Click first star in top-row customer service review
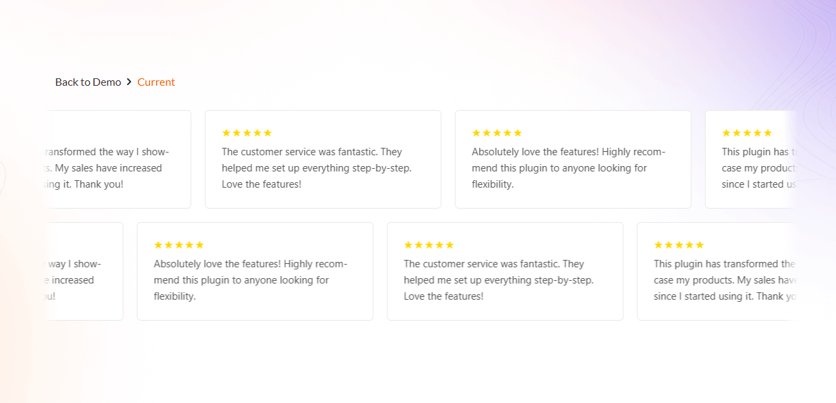This screenshot has width=836, height=403. tap(226, 133)
